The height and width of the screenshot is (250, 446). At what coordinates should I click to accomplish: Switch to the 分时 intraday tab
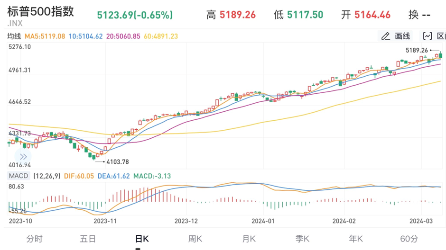click(x=35, y=239)
